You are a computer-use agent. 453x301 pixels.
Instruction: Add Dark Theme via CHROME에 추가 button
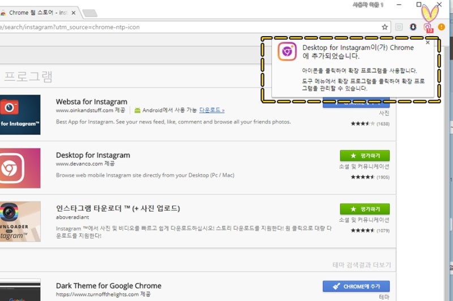[356, 286]
